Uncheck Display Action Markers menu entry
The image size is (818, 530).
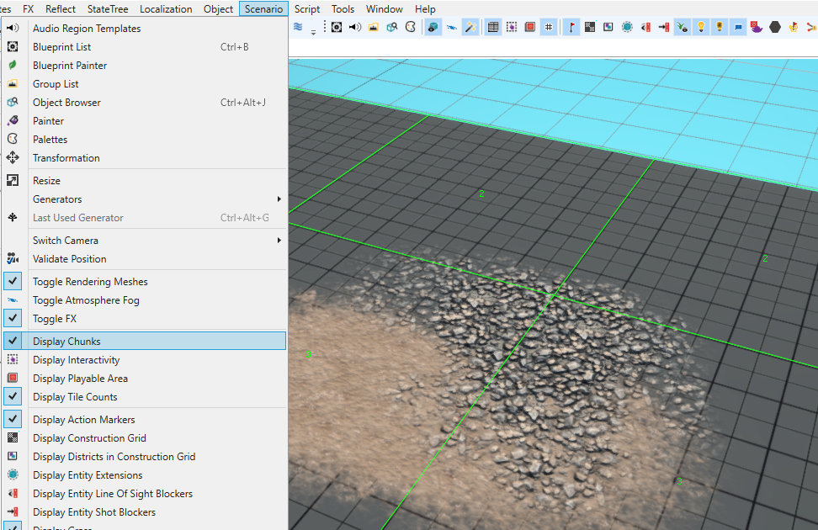pos(145,420)
